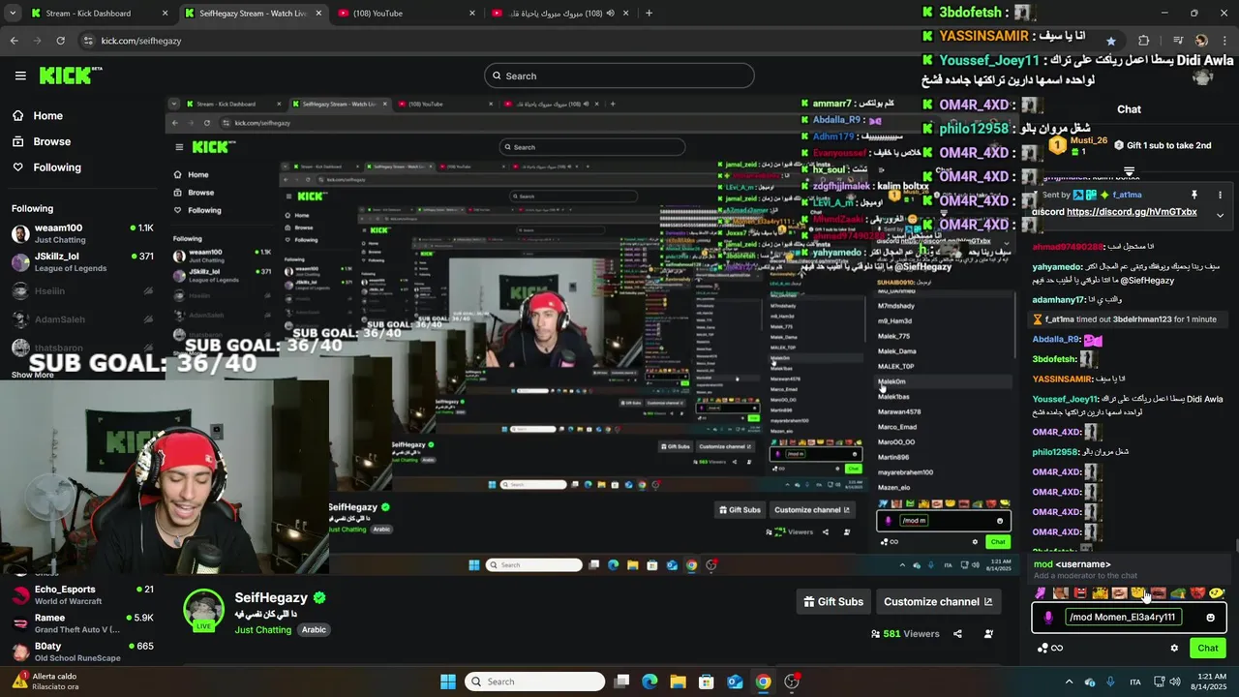Screen dimensions: 1239x697
Task: Open Chrome profile avatar
Action: [1201, 41]
